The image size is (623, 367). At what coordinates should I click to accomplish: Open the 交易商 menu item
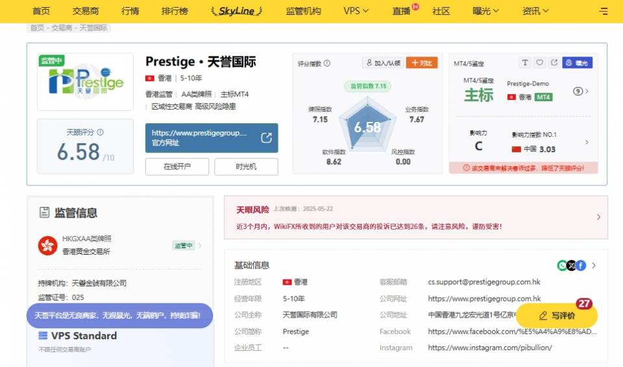coord(86,11)
